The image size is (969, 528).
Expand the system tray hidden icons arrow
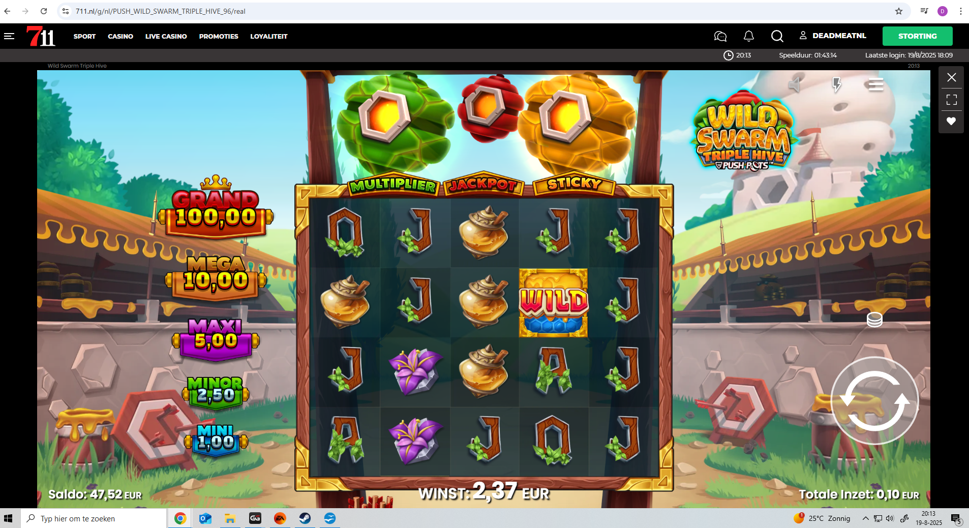tap(865, 518)
